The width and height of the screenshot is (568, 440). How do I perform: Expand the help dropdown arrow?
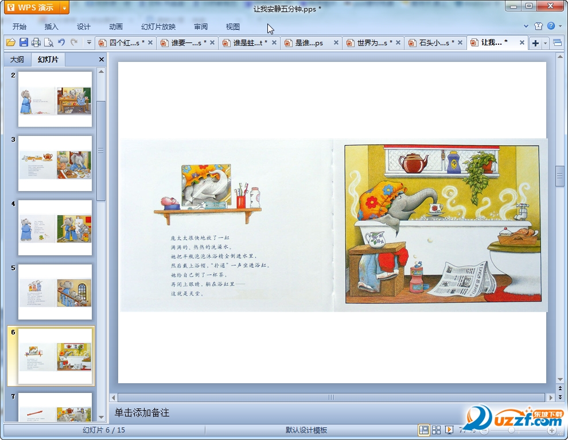[561, 26]
